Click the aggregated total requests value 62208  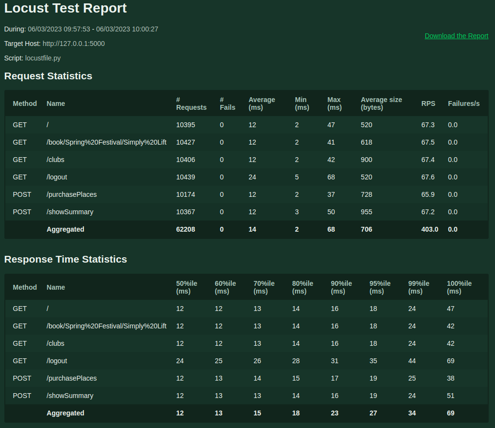tap(186, 229)
